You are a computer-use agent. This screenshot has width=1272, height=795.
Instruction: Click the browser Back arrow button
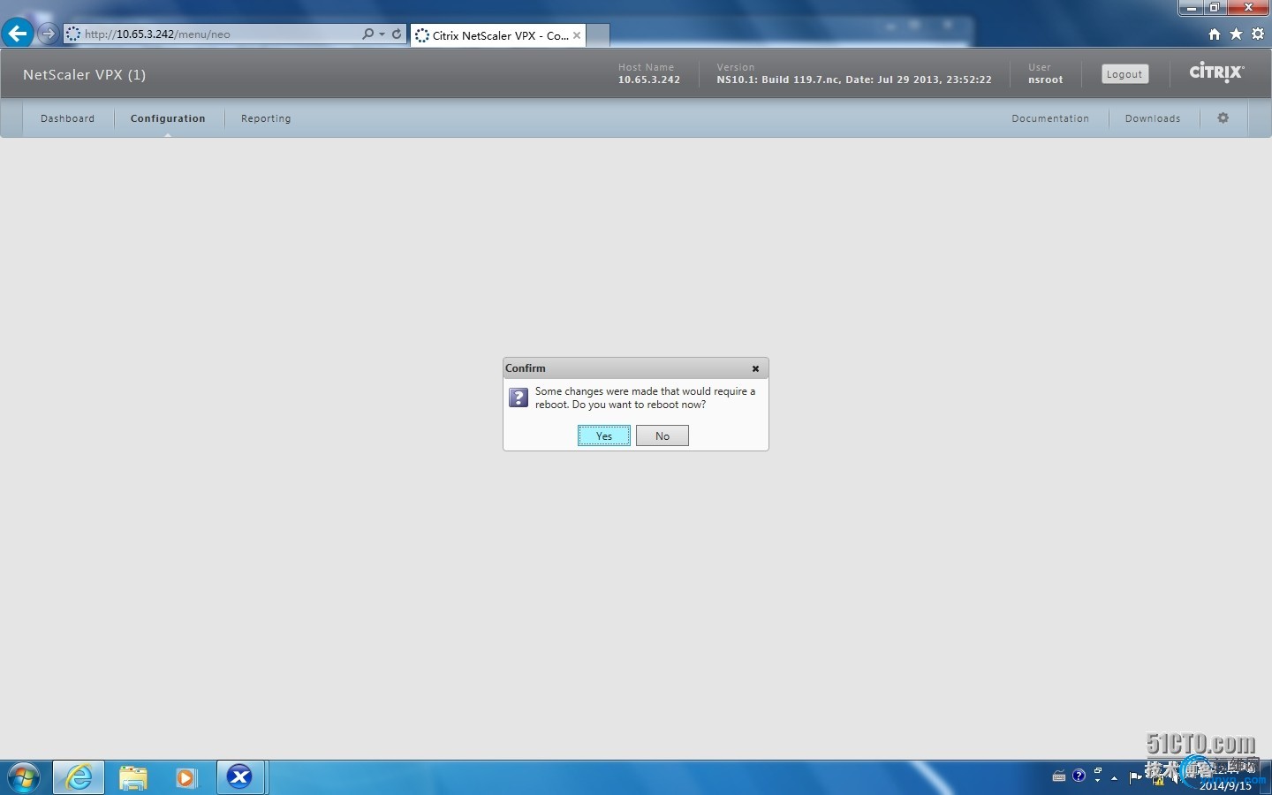[18, 34]
